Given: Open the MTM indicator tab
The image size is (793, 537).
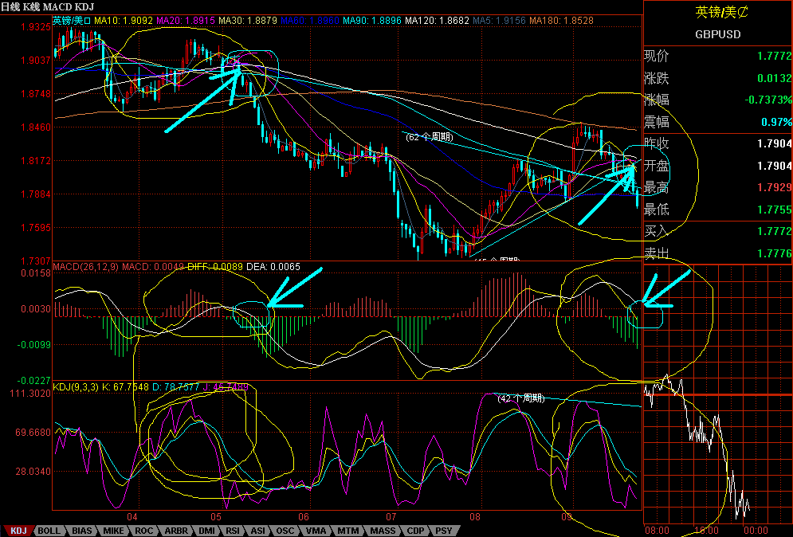Looking at the screenshot, I should [348, 531].
